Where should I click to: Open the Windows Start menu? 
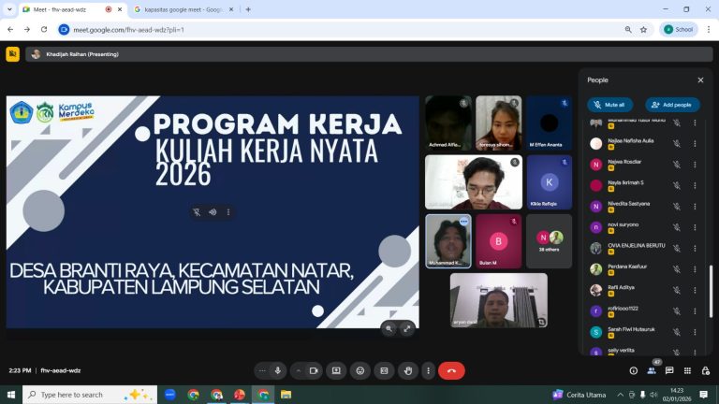11,395
